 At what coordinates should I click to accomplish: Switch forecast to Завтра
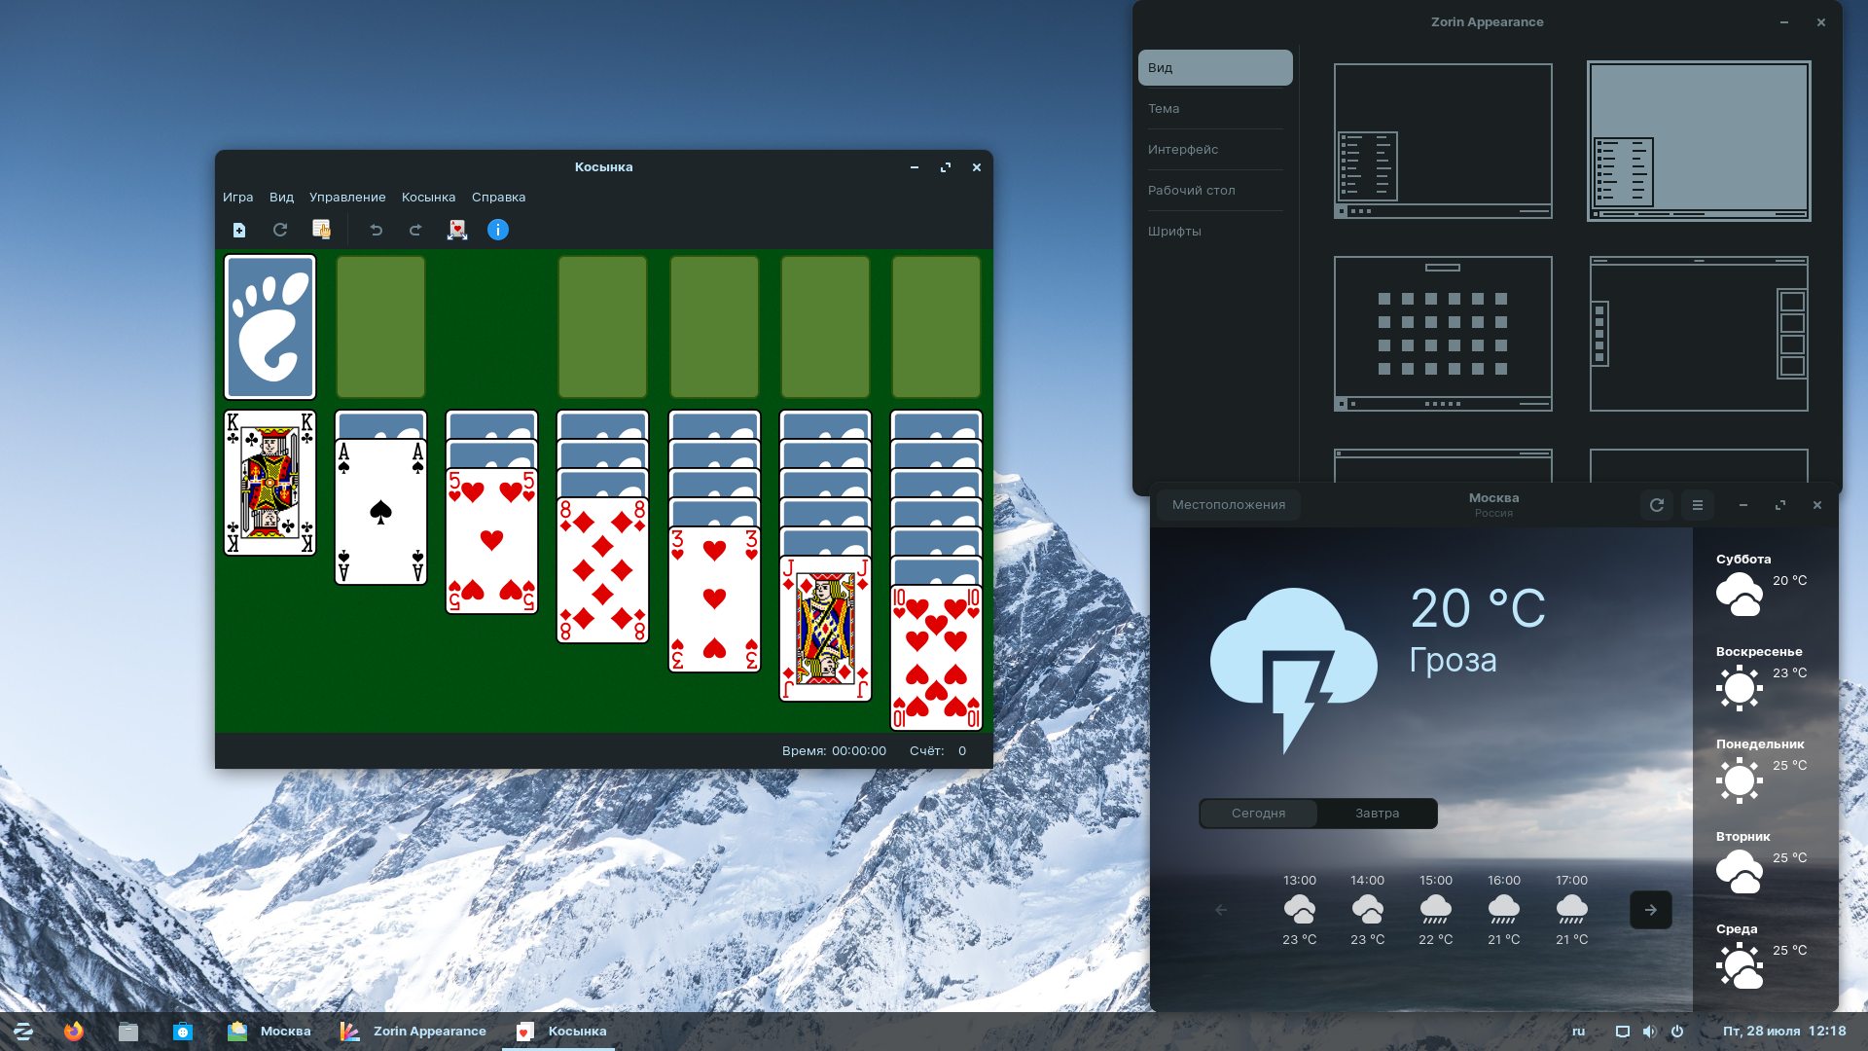[x=1377, y=814]
